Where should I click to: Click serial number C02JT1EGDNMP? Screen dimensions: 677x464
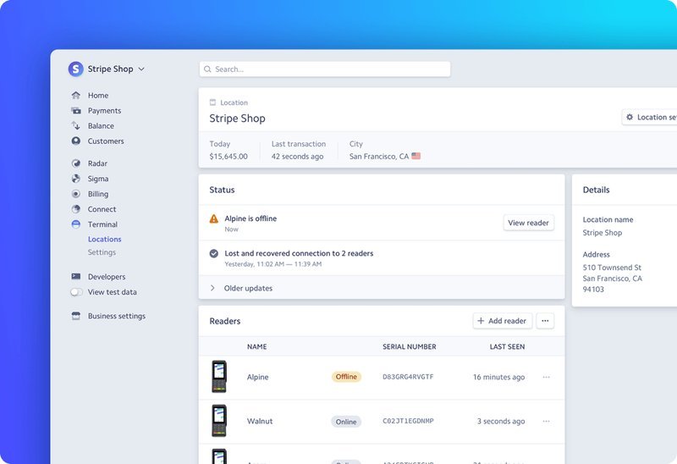[408, 421]
